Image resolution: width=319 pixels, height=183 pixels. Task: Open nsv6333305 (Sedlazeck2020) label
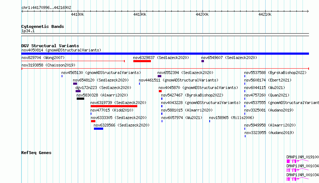[119, 118]
